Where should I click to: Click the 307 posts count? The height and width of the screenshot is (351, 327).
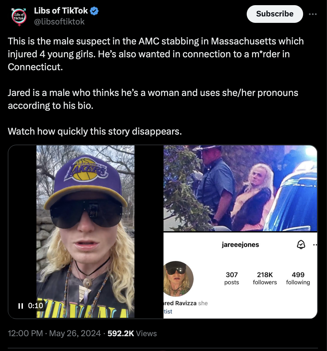tap(232, 278)
